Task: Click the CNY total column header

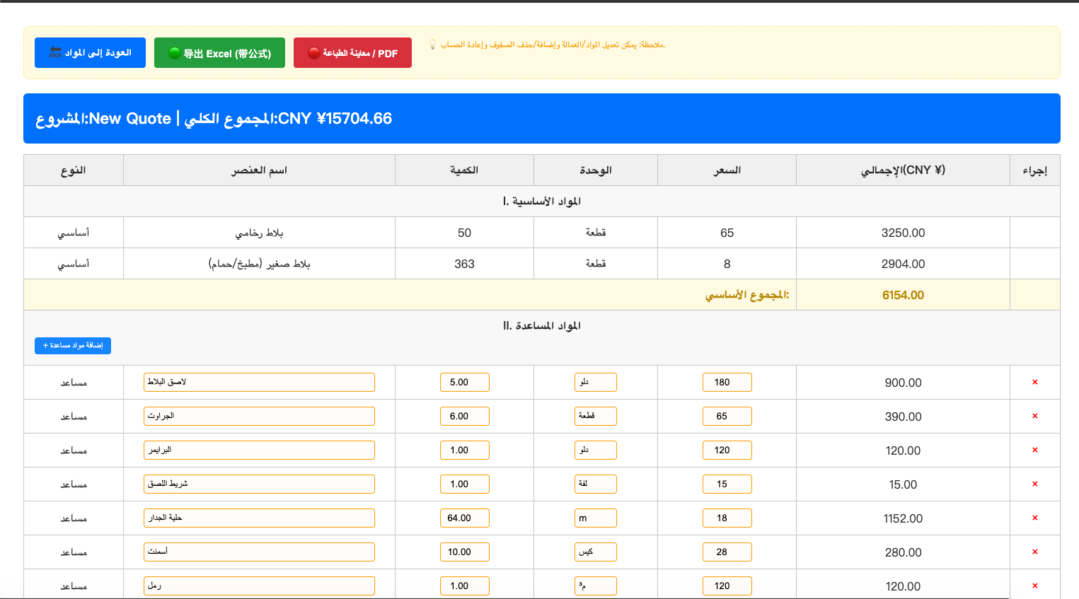Action: click(903, 170)
